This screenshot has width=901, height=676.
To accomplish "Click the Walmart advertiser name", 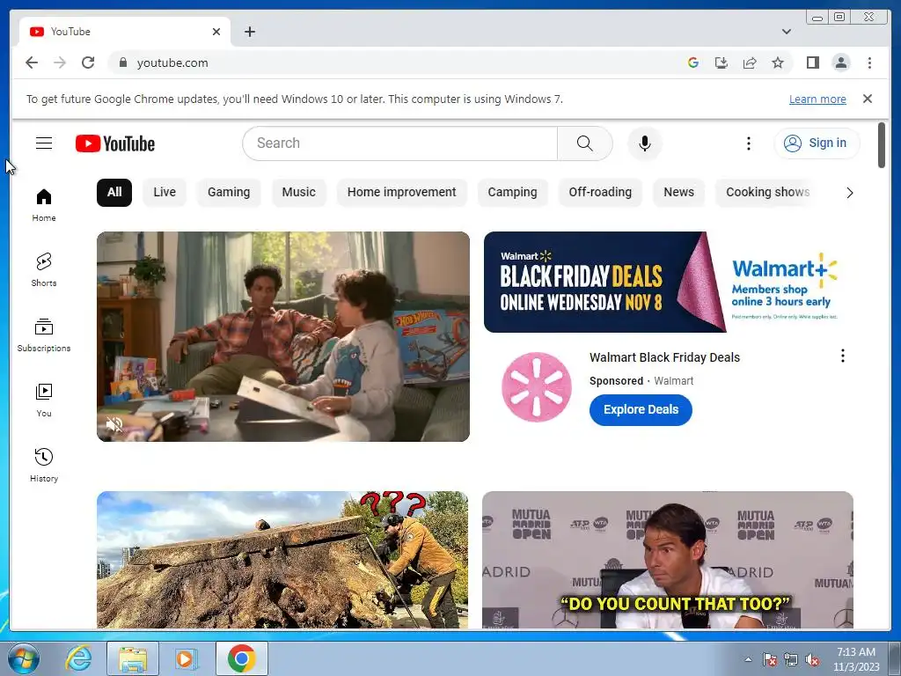I will pyautogui.click(x=673, y=380).
